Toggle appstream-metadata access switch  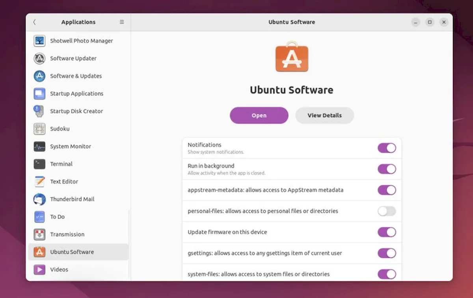pyautogui.click(x=387, y=190)
